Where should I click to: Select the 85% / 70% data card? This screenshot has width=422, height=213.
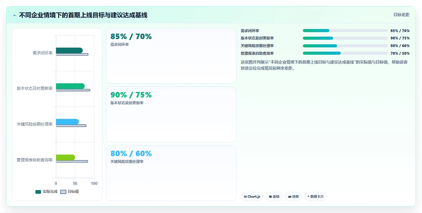click(x=171, y=56)
